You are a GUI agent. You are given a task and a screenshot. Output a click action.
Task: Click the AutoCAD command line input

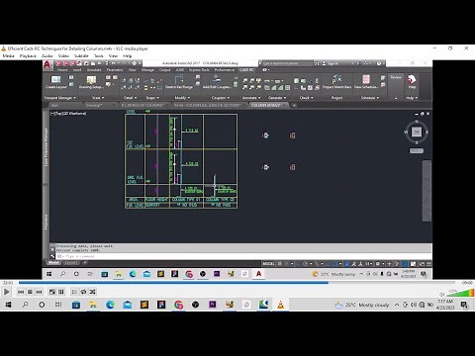click(x=244, y=256)
